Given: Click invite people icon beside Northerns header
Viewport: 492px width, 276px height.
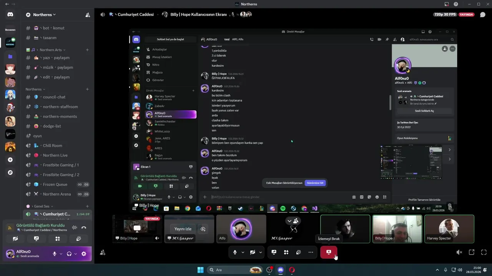Looking at the screenshot, I should coord(88,15).
